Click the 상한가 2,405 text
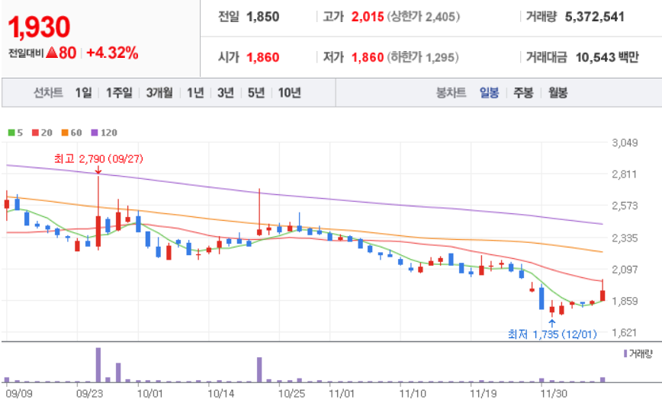Viewport: 662px width, 412px height. point(423,17)
